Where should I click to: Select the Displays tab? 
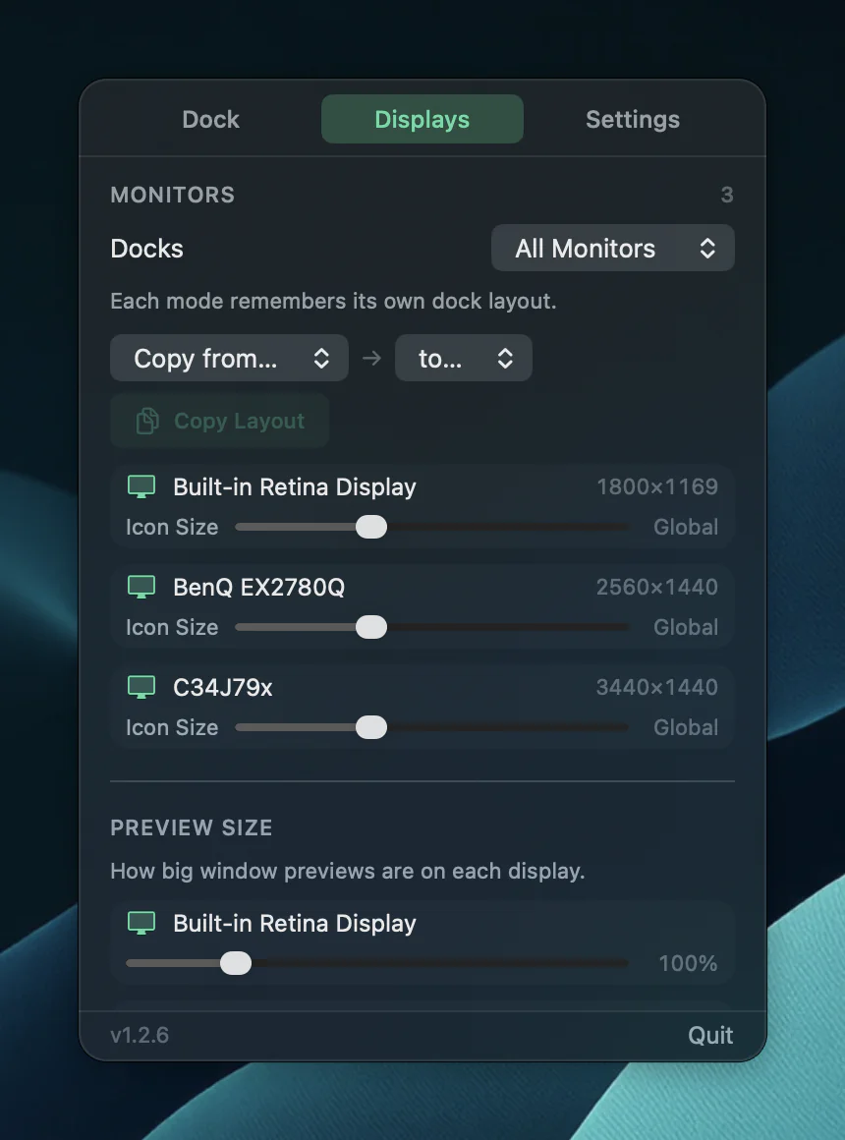[422, 119]
